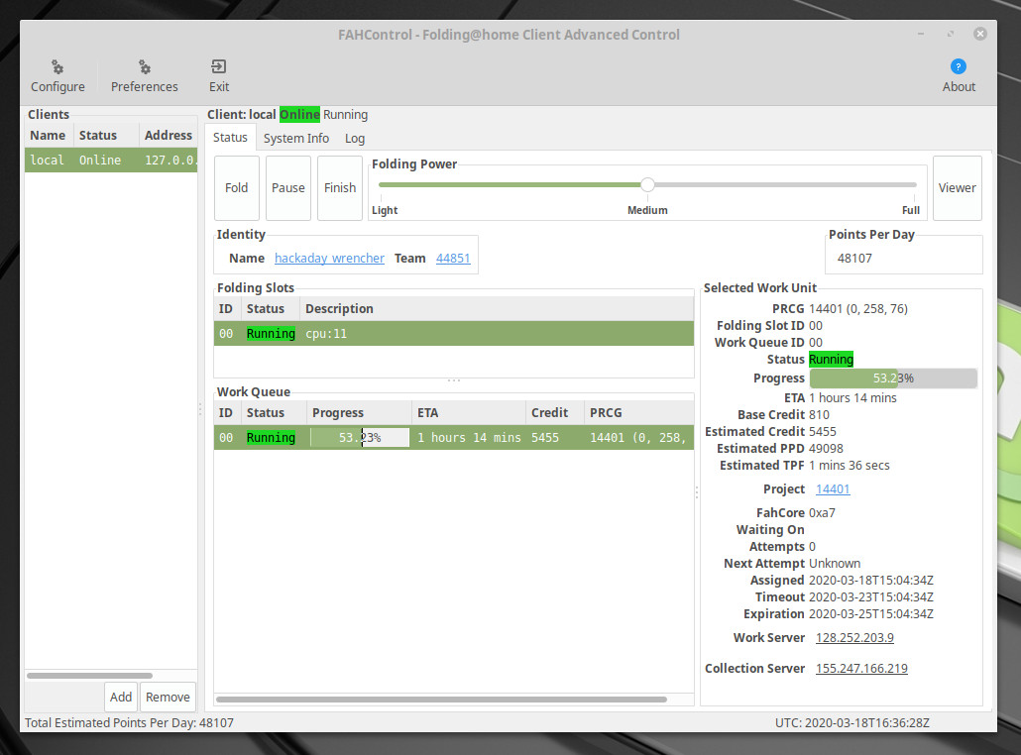This screenshot has height=755, width=1021.
Task: Click the Work Queue horizontal scrollbar
Action: click(441, 700)
